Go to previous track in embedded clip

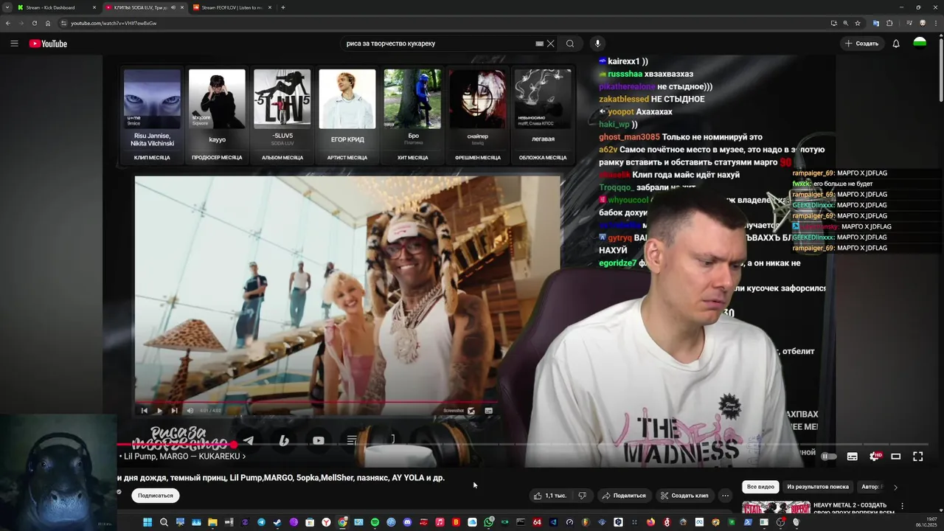click(x=145, y=411)
